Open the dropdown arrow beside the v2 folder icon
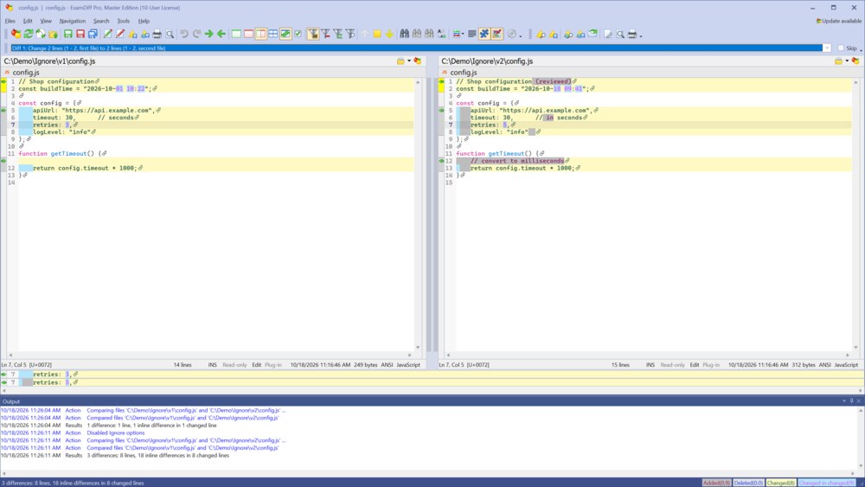865x487 pixels. (x=847, y=61)
